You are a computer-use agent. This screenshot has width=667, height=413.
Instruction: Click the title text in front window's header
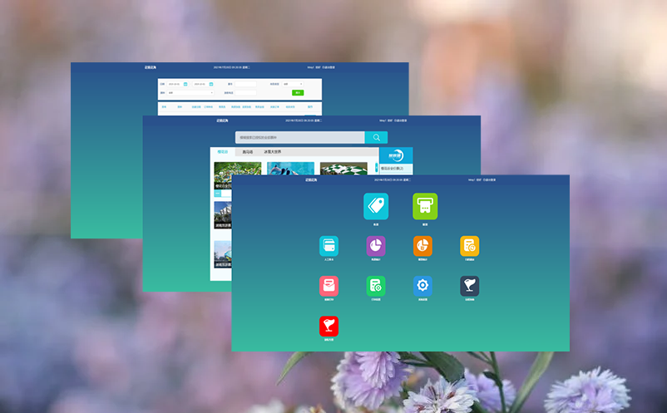click(311, 180)
